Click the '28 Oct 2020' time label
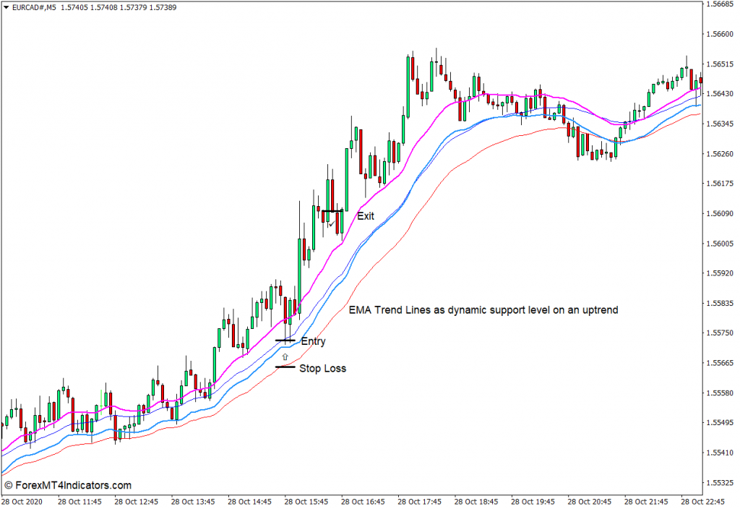 click(22, 502)
